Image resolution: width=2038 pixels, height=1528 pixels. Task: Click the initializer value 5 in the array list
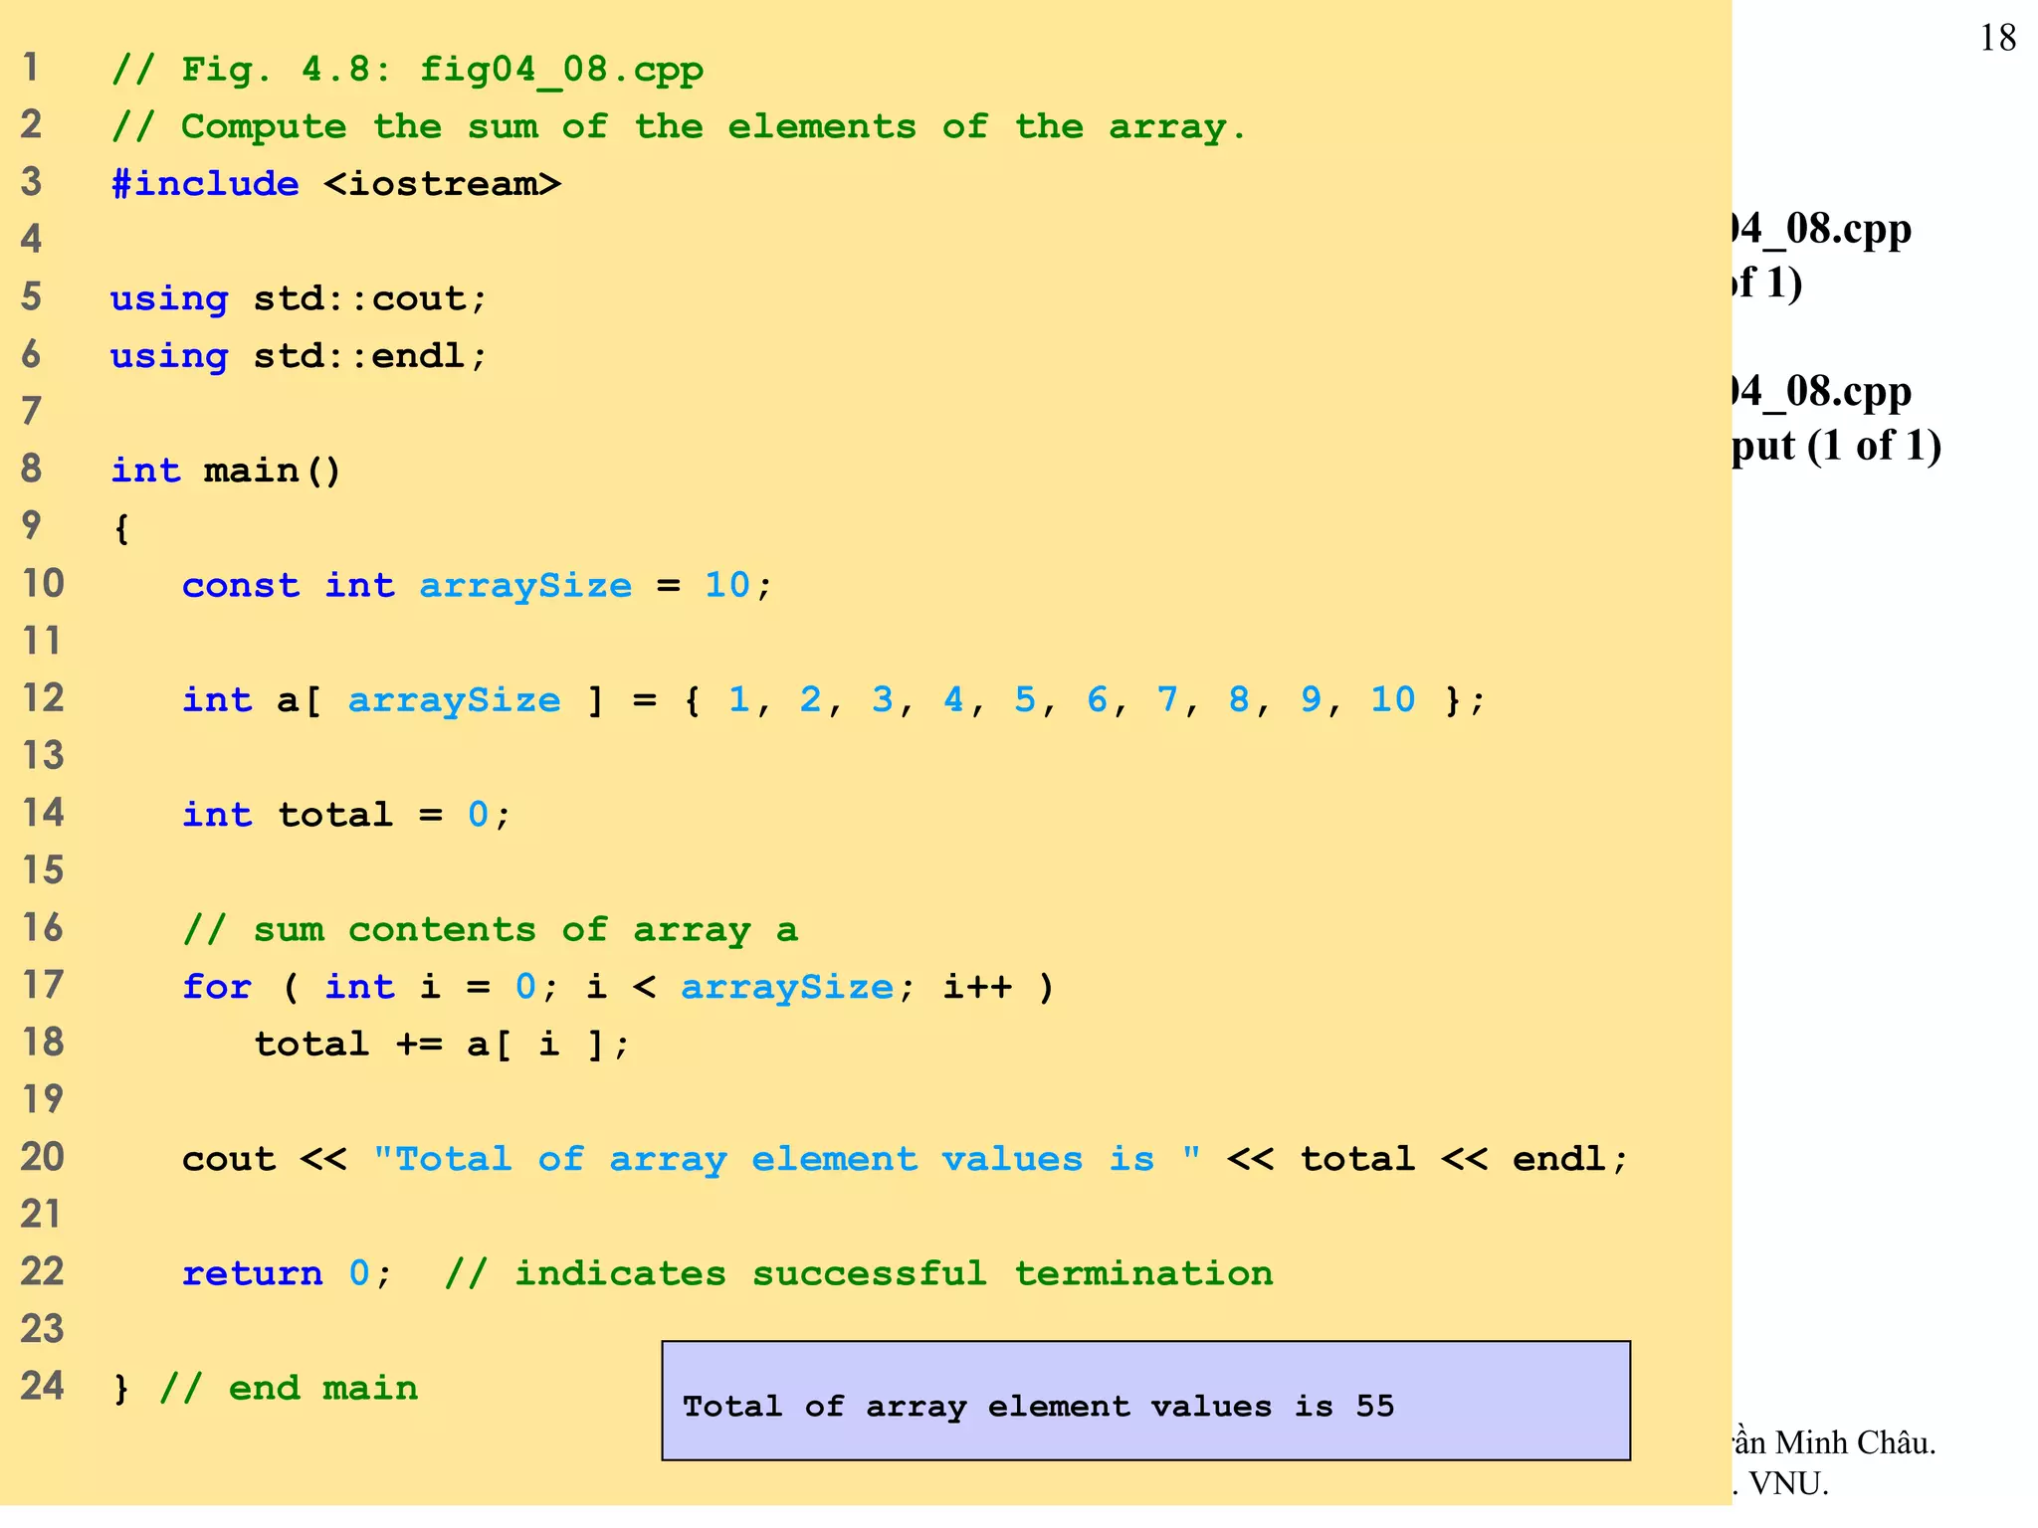(1025, 699)
